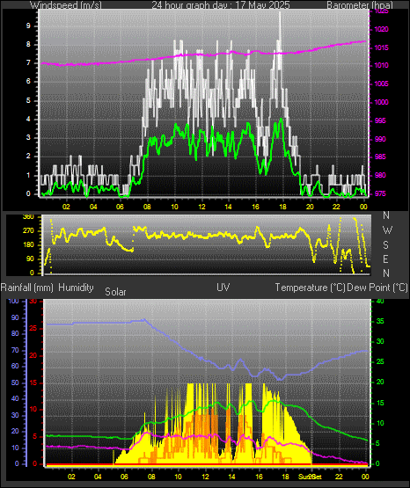
Task: Click barometer scale value 990
Action: tap(380, 139)
